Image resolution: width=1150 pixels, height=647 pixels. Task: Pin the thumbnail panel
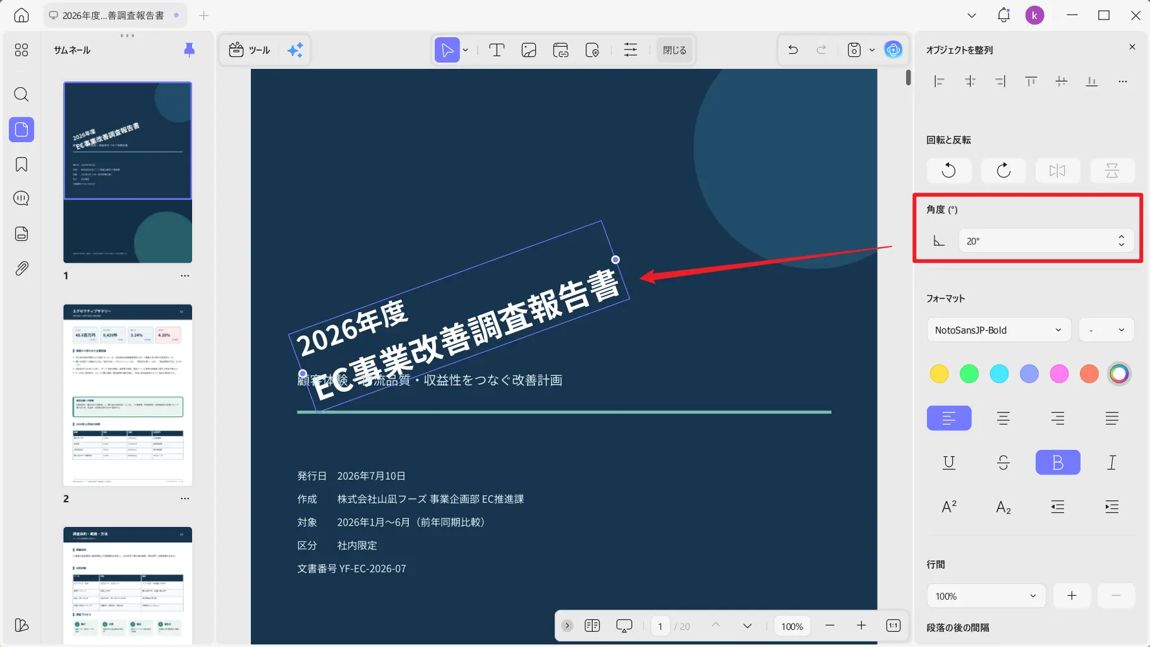coord(189,50)
